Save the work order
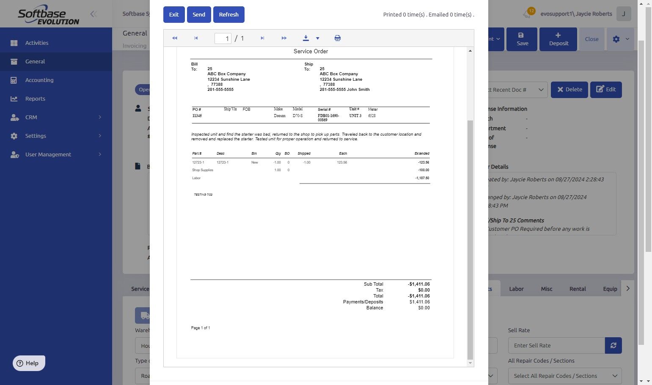The height and width of the screenshot is (385, 652). point(523,39)
